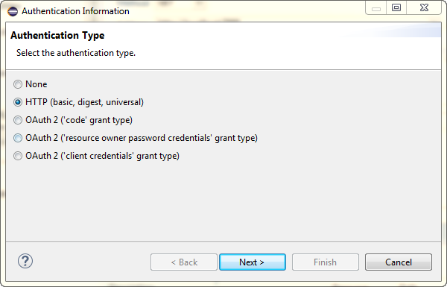This screenshot has height=287, width=447.
Task: Minimize the Authentication Information window
Action: pyautogui.click(x=376, y=7)
